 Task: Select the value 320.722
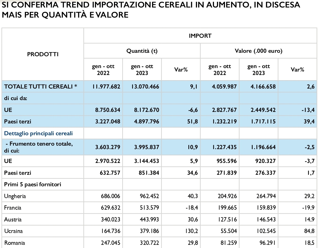coord(149,243)
